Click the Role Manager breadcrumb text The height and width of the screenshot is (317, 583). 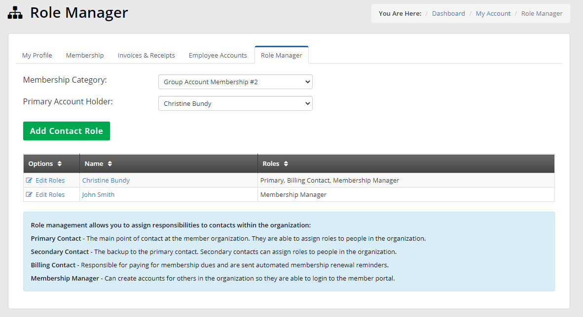point(542,13)
